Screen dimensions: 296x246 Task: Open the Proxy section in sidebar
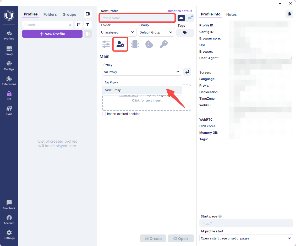9,51
